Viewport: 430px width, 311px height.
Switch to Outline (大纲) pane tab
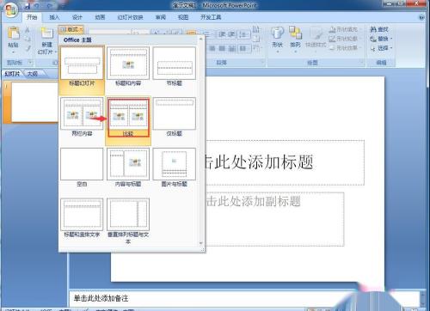point(33,74)
